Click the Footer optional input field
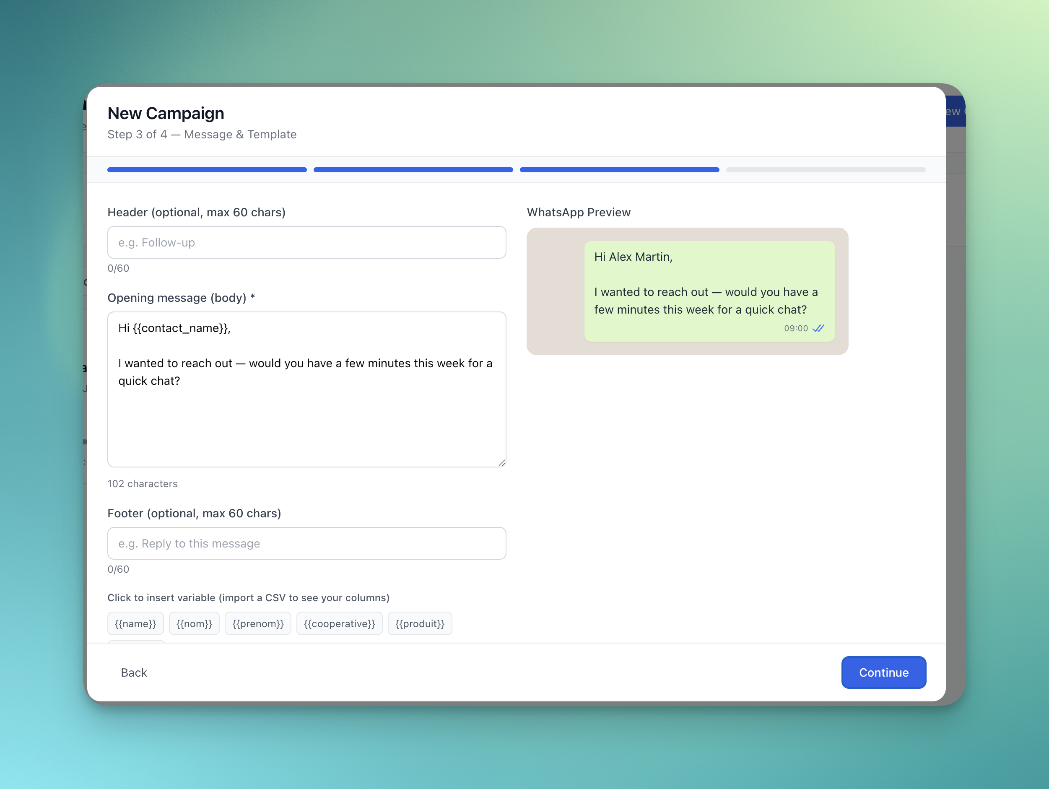Viewport: 1049px width, 789px height. point(306,543)
